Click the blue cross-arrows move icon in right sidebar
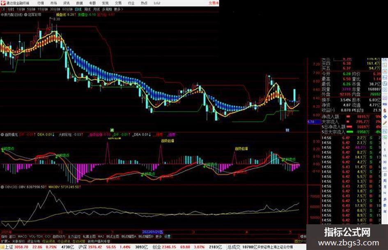Image resolution: width=388 pixels, height=250 pixels. (385, 117)
